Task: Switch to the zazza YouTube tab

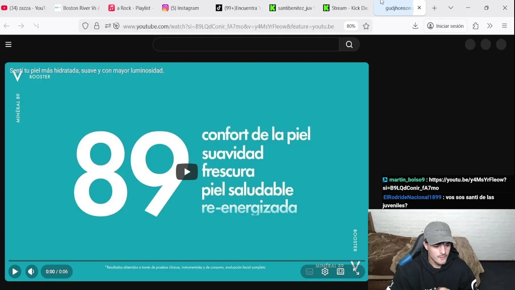Action: click(24, 8)
